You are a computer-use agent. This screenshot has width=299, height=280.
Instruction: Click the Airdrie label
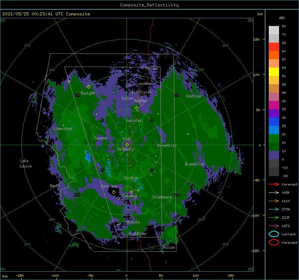coord(131,178)
